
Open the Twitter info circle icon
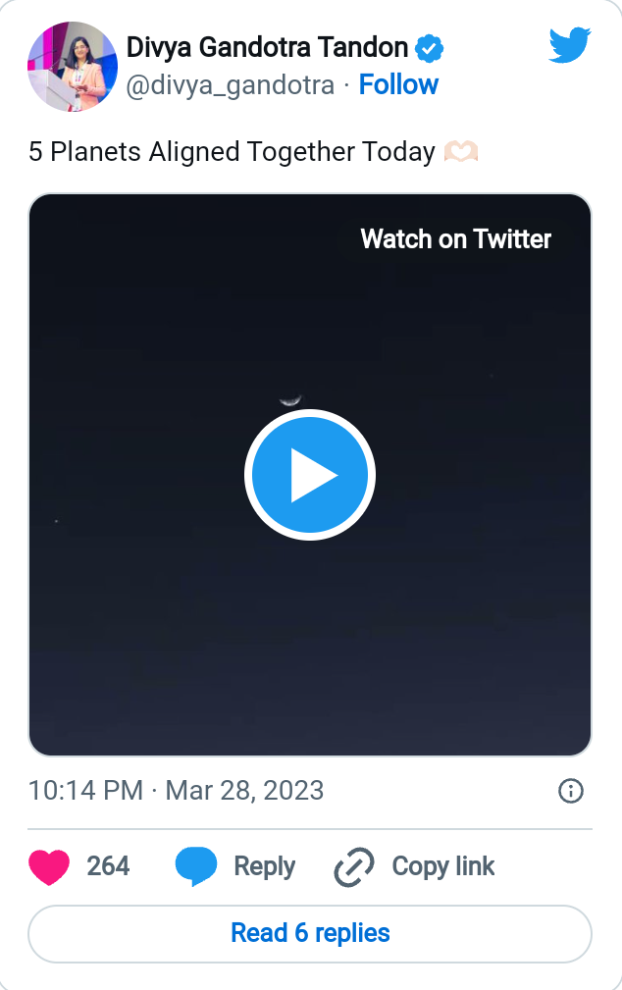[x=571, y=791]
